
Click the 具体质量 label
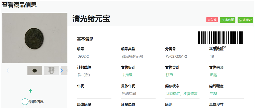point(84,105)
